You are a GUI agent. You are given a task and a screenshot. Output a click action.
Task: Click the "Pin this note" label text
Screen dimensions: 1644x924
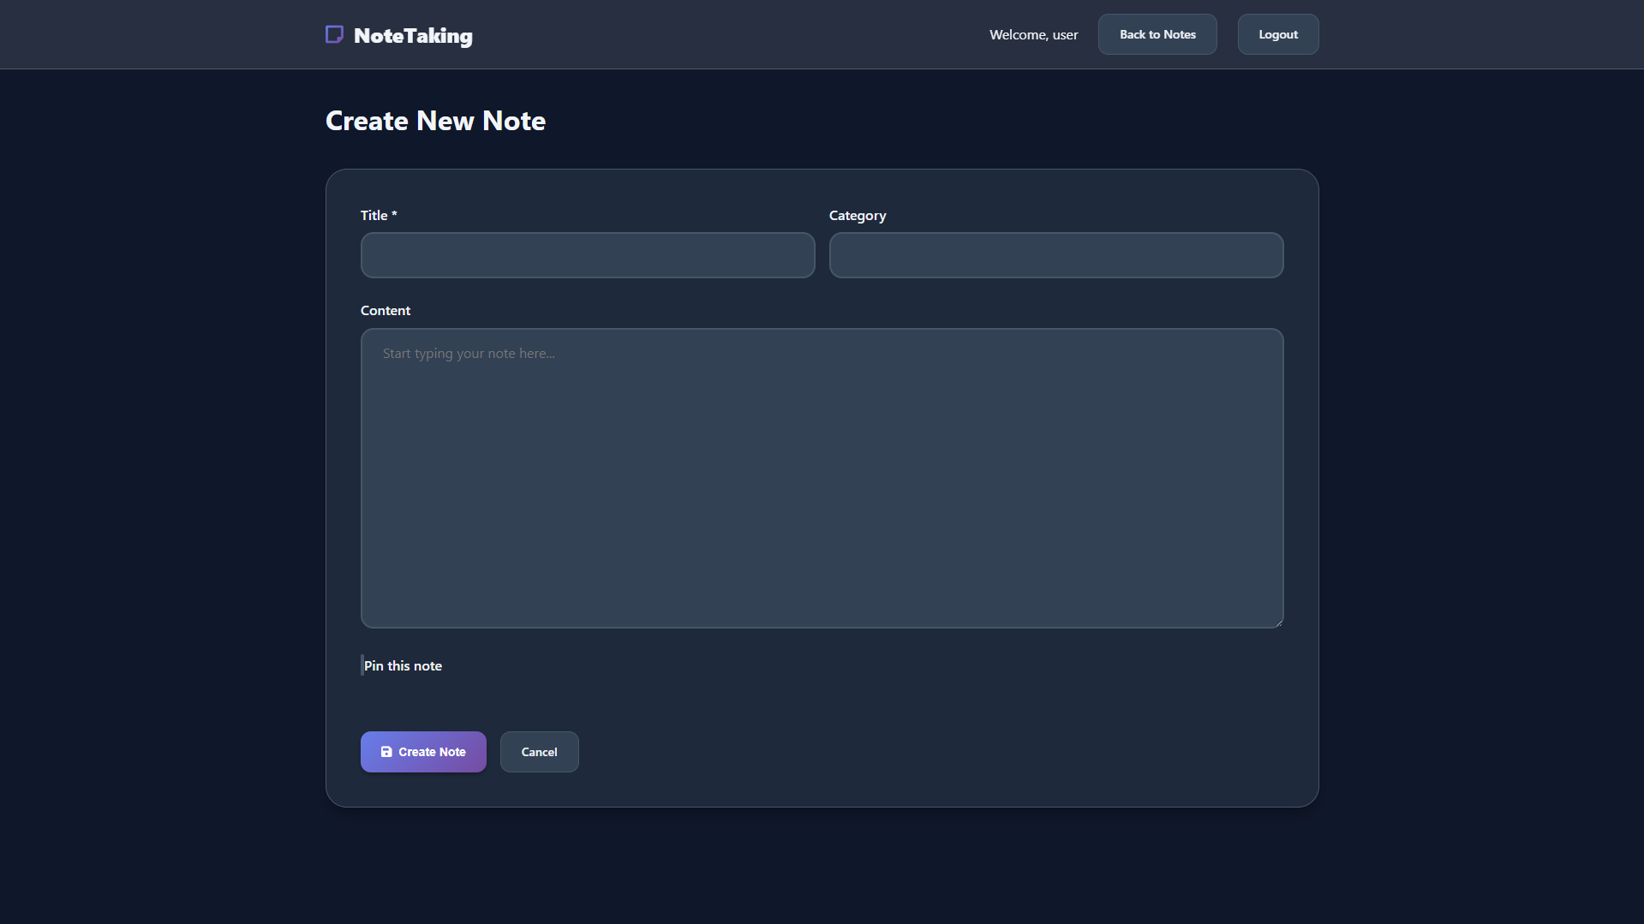404,666
